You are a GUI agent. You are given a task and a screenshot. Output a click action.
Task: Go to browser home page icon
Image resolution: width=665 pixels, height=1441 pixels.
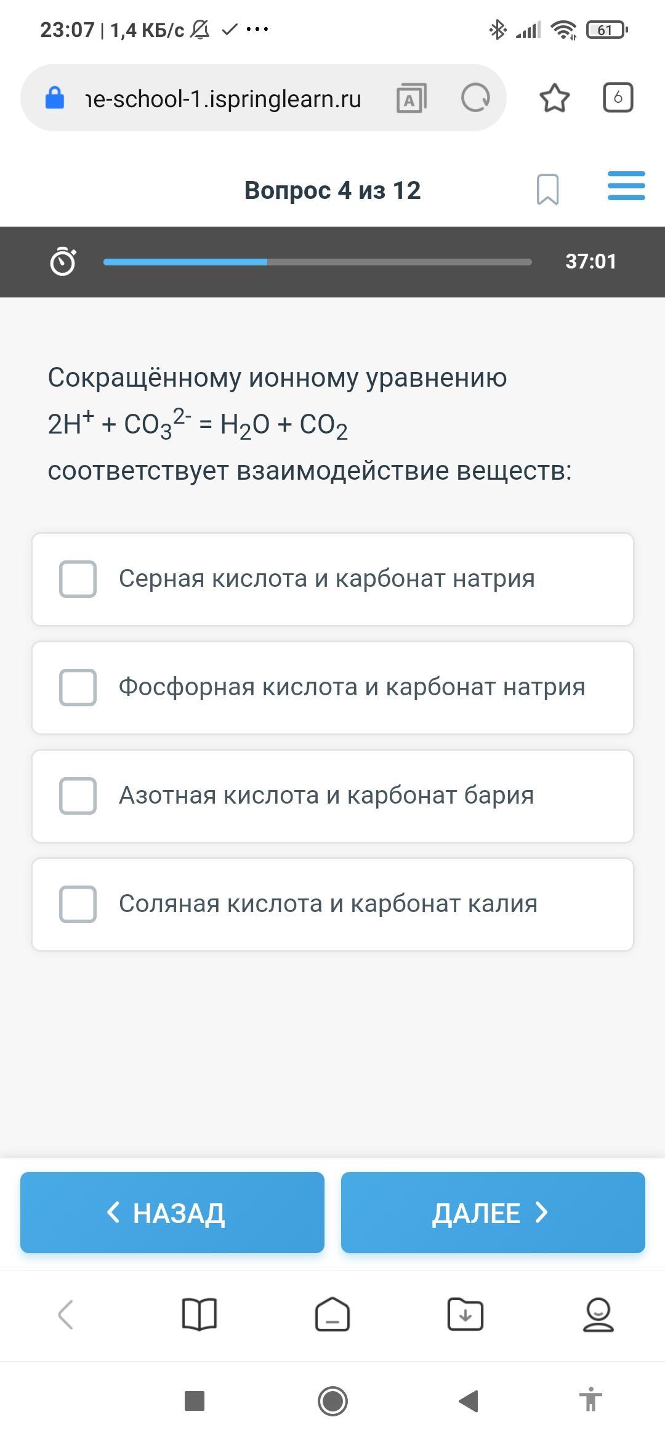(x=332, y=1315)
